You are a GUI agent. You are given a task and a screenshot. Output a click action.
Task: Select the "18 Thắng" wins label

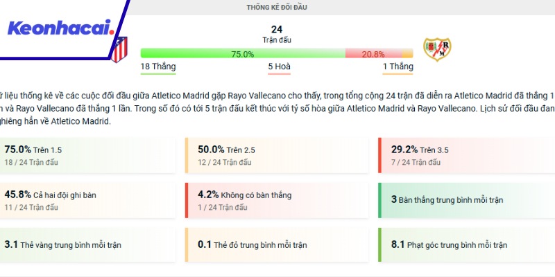click(158, 67)
